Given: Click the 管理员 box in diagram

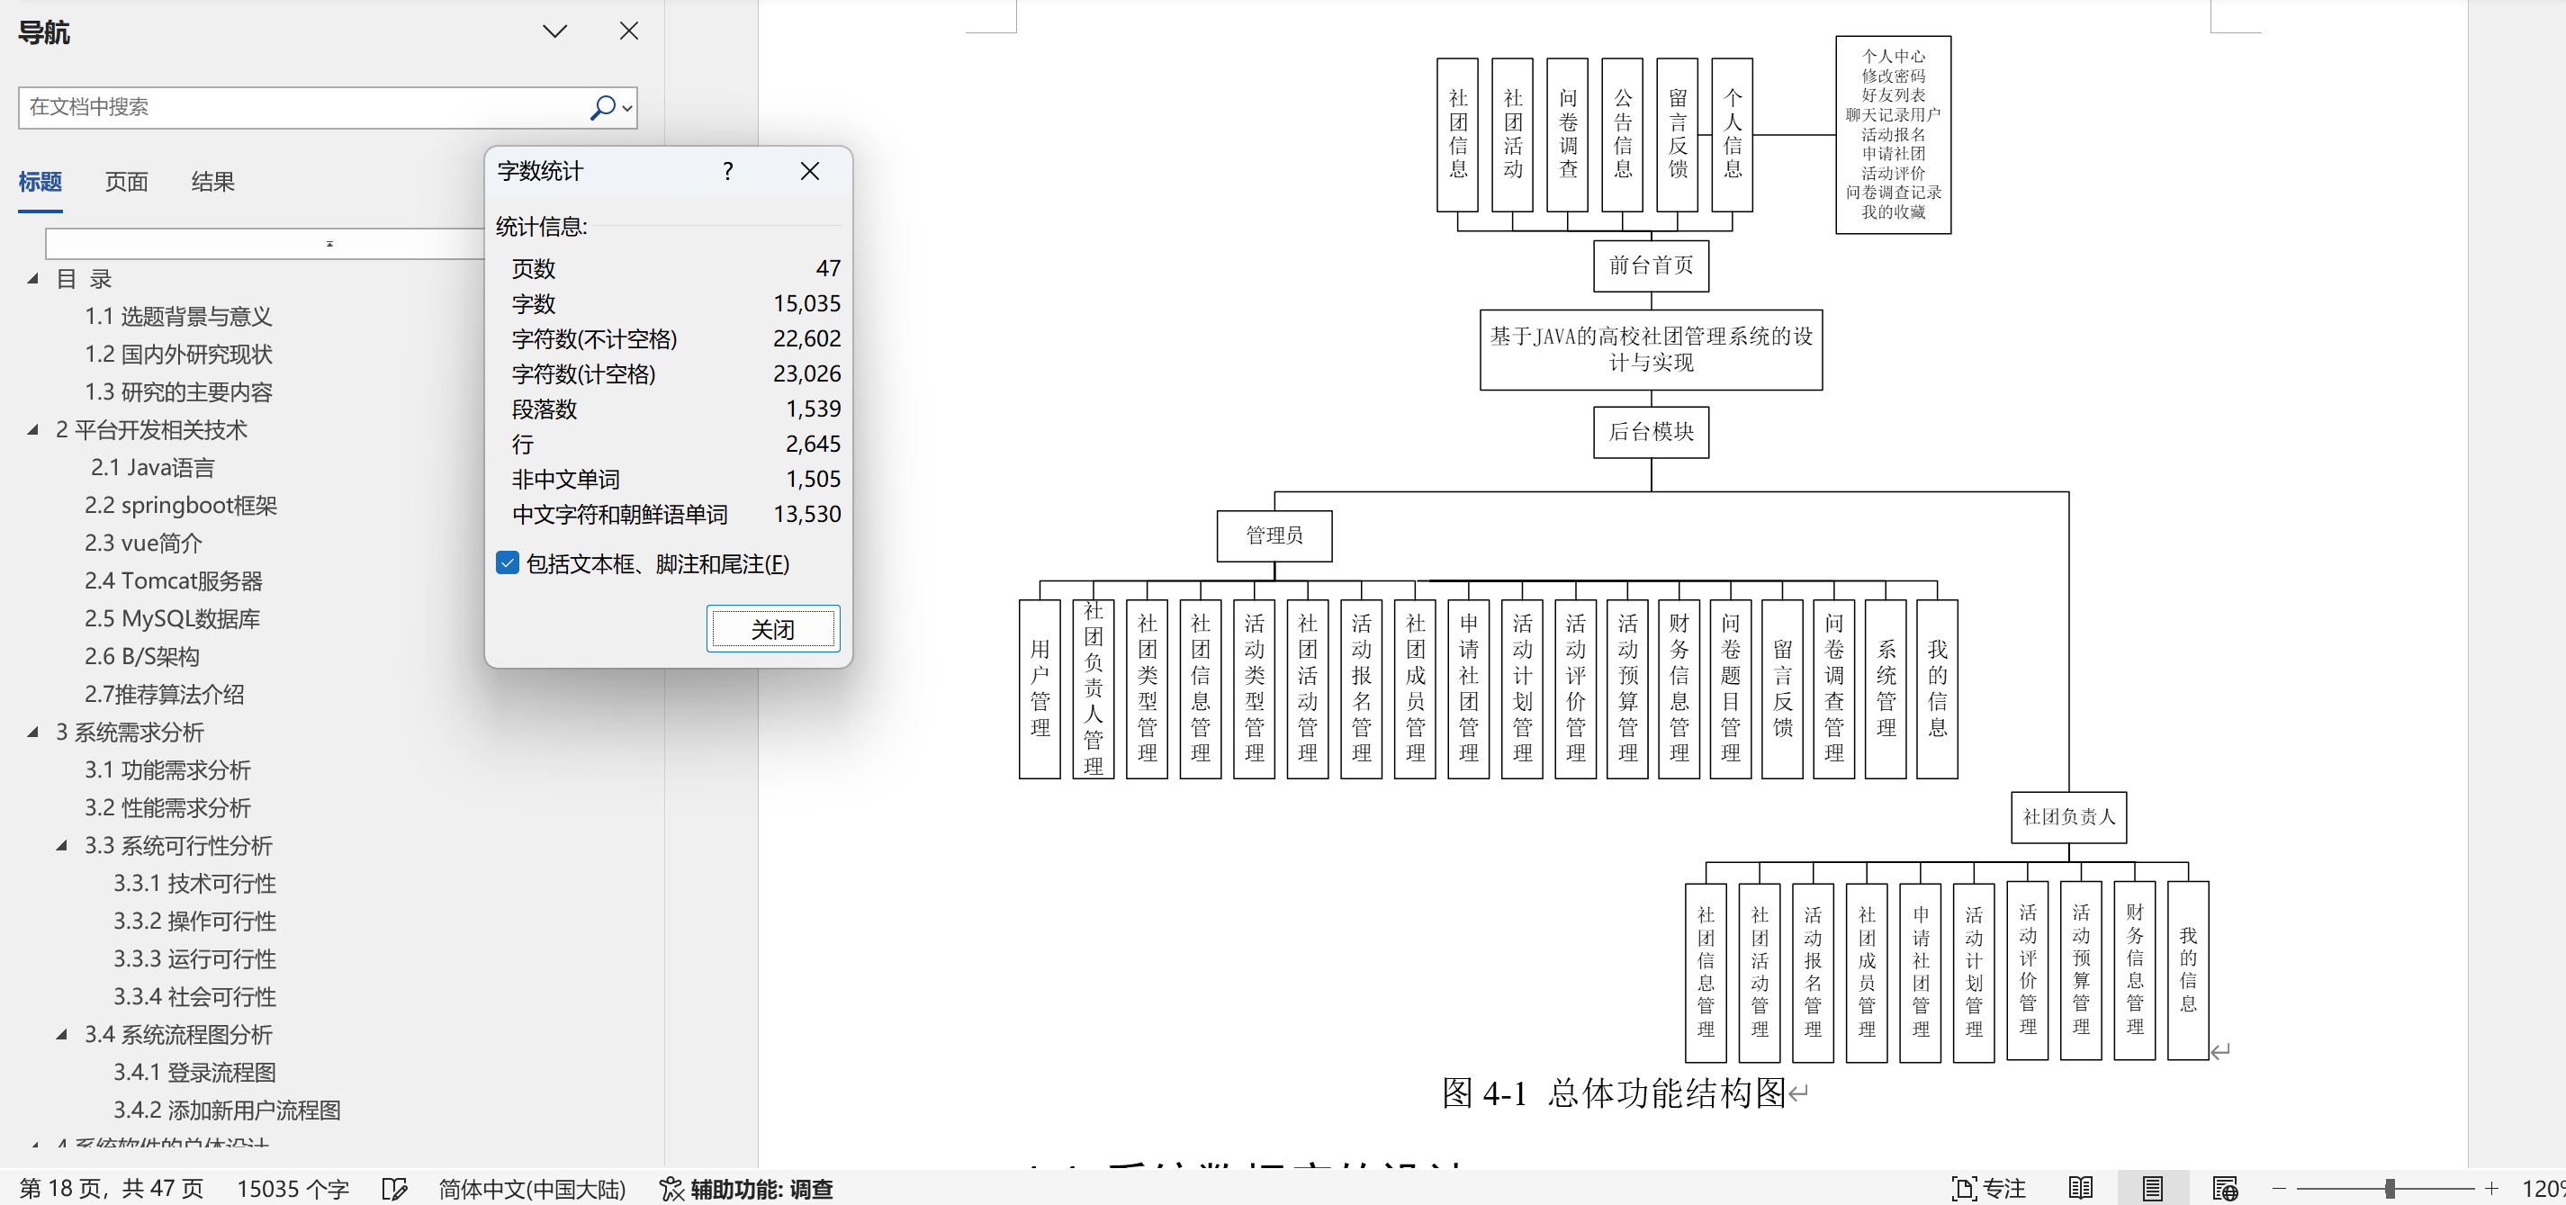Looking at the screenshot, I should point(1275,535).
